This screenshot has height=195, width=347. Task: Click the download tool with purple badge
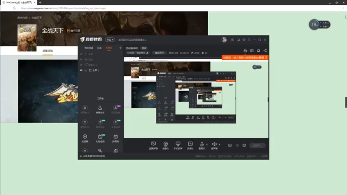pos(115,110)
